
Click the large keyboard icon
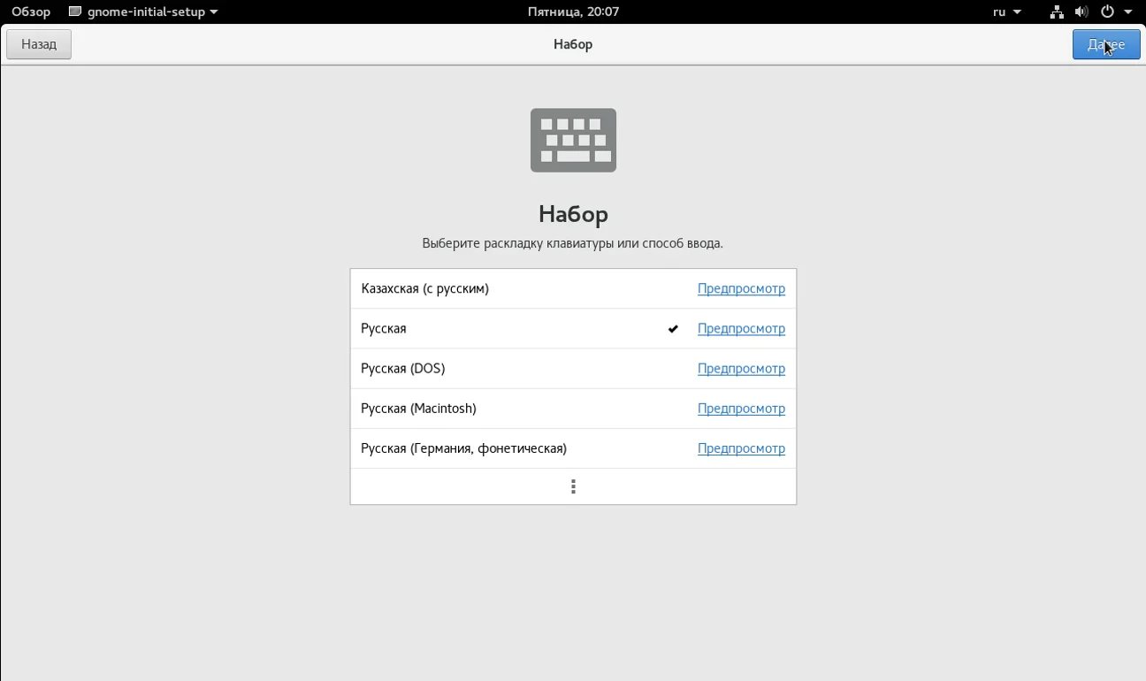[x=573, y=141]
